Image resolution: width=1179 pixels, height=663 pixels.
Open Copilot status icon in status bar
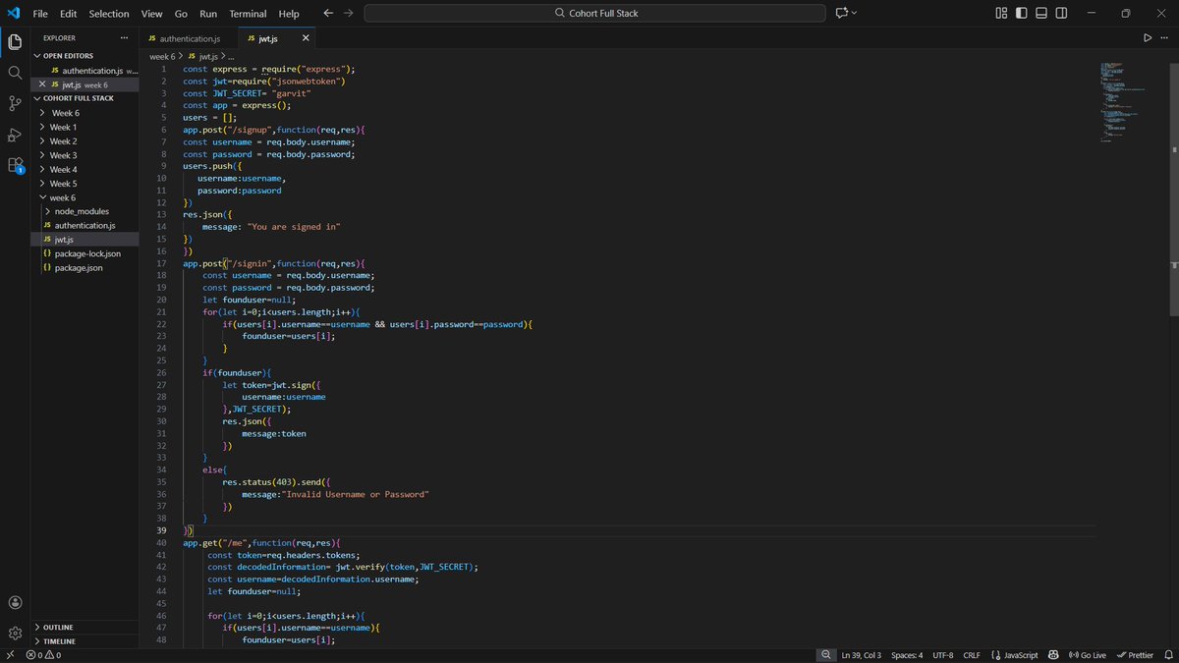point(1052,655)
